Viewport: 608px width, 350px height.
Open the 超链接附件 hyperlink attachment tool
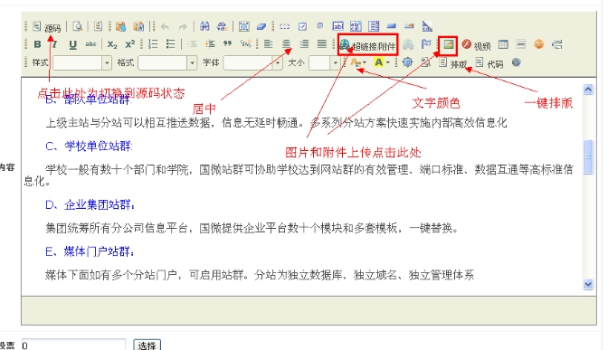pos(367,45)
